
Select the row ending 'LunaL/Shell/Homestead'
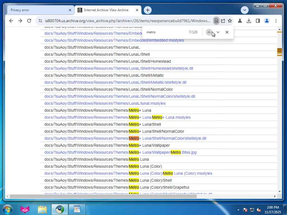(x=159, y=61)
